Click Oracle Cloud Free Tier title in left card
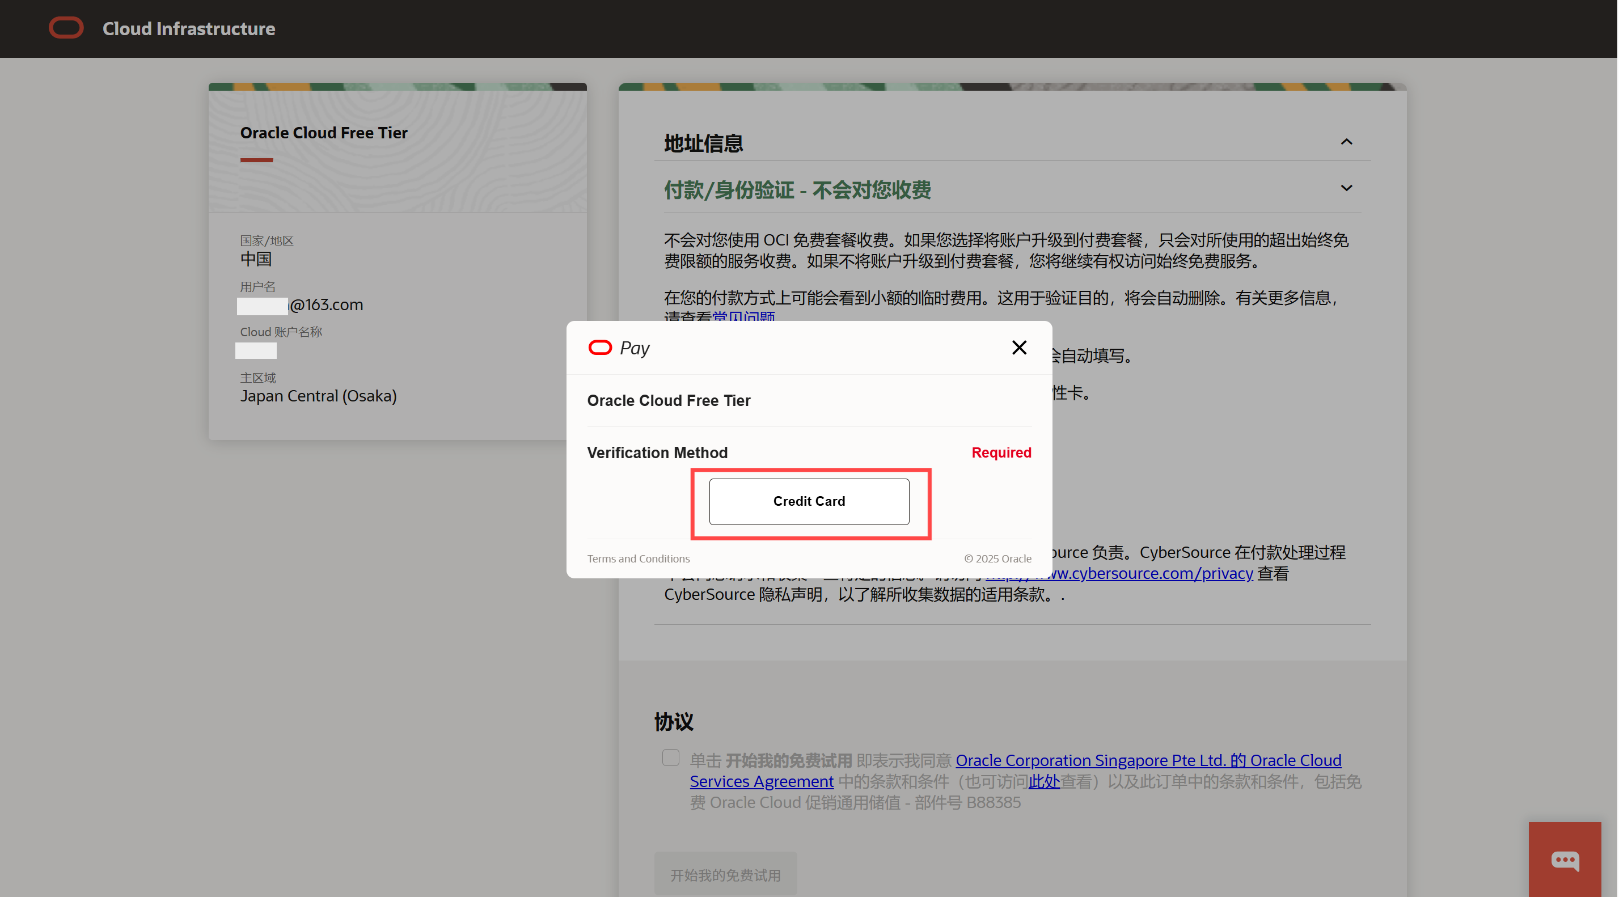1619x897 pixels. point(324,133)
